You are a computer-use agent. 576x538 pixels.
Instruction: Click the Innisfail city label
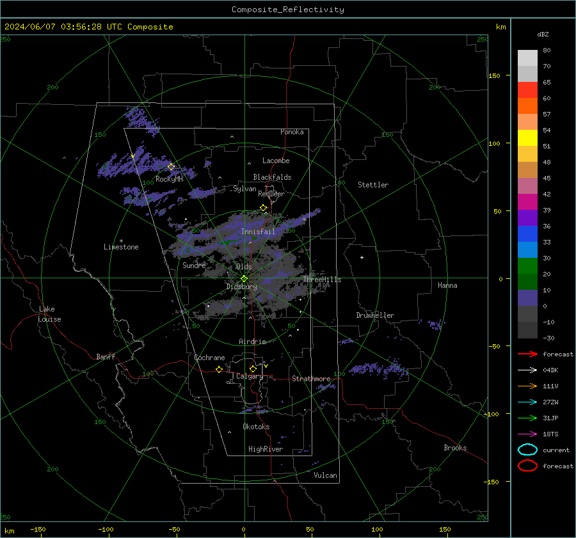(x=258, y=232)
